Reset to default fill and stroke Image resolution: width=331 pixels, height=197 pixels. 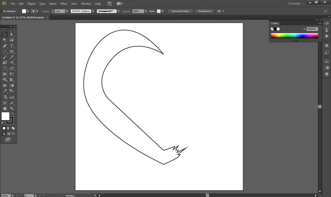(x=3, y=123)
